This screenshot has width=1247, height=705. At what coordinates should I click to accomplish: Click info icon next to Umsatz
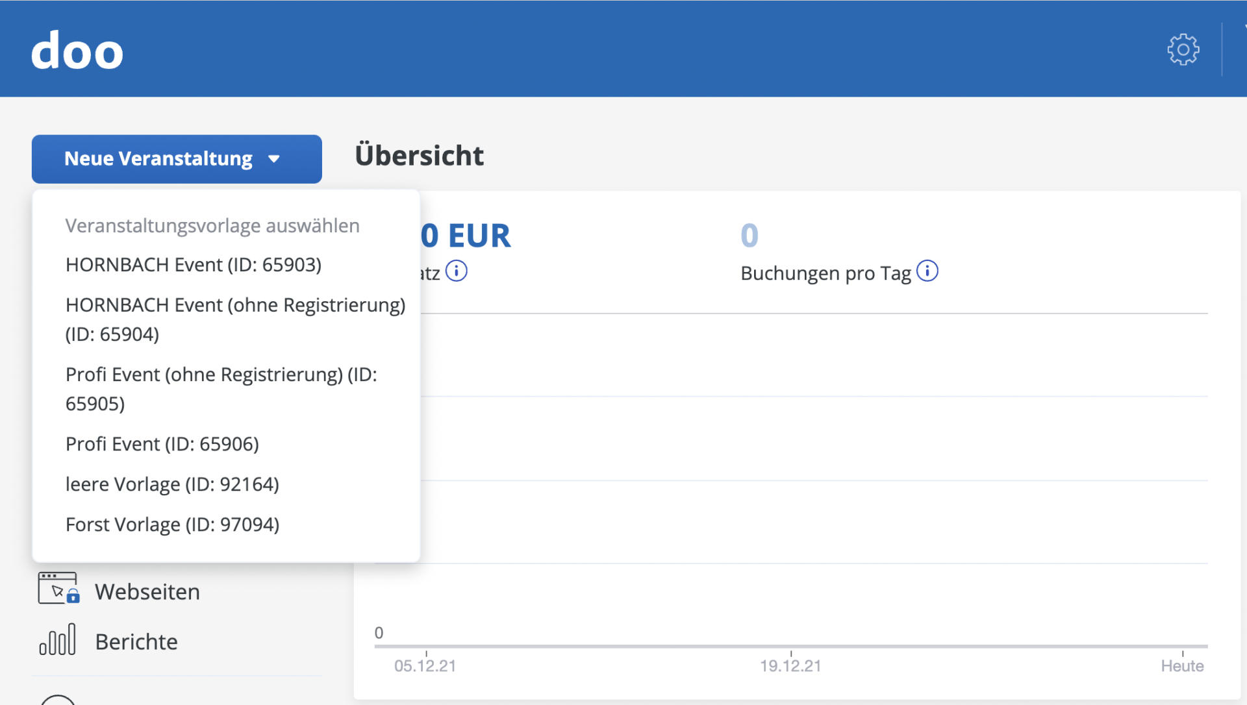point(457,271)
